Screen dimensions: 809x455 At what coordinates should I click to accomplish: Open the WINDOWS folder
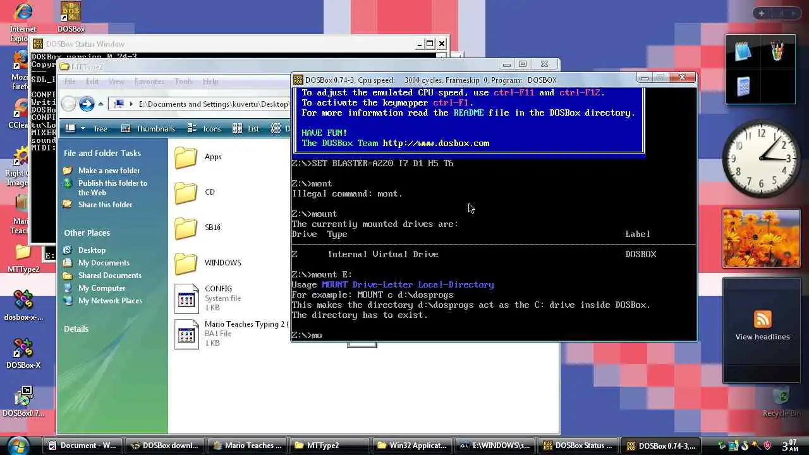pyautogui.click(x=208, y=263)
